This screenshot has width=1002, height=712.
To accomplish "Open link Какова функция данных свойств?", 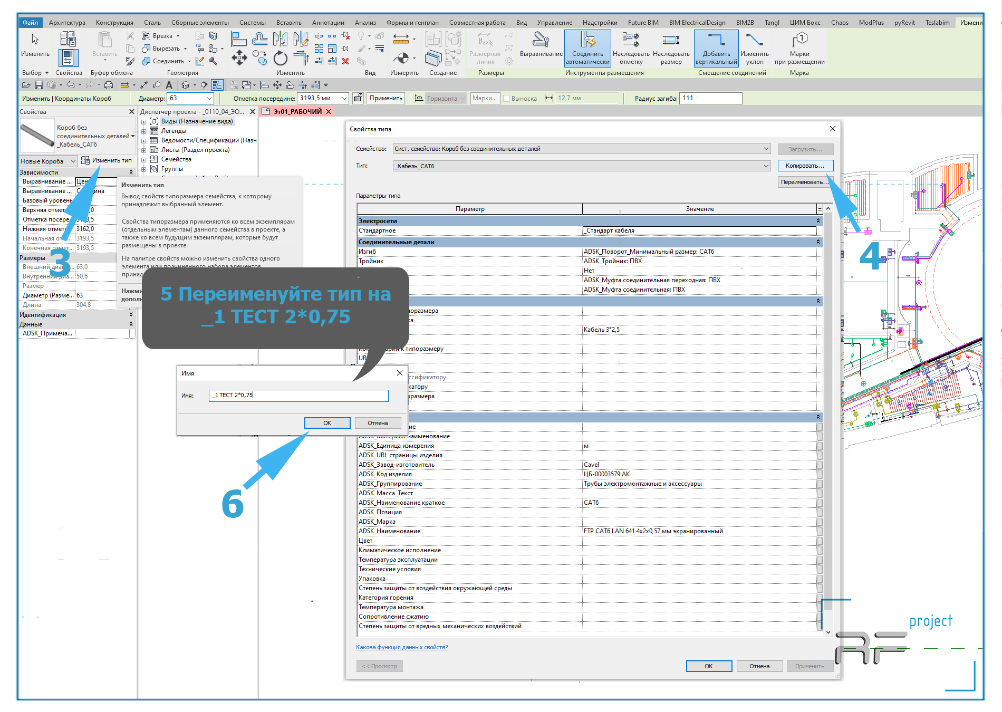I will [402, 647].
